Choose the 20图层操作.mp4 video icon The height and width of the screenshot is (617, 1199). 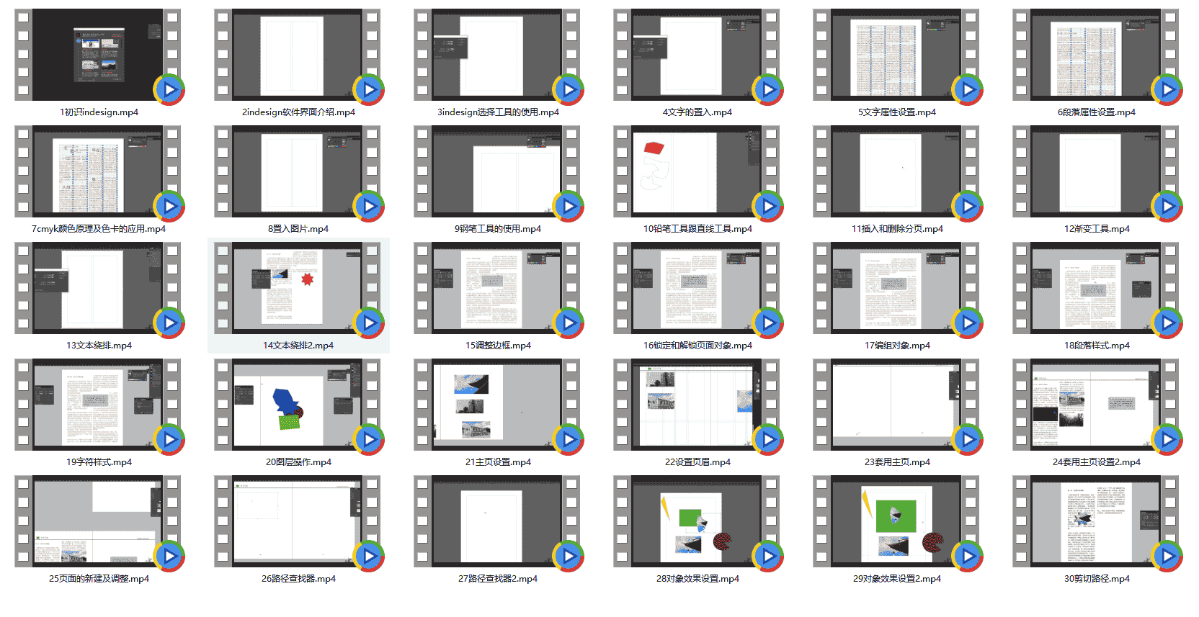[x=298, y=405]
